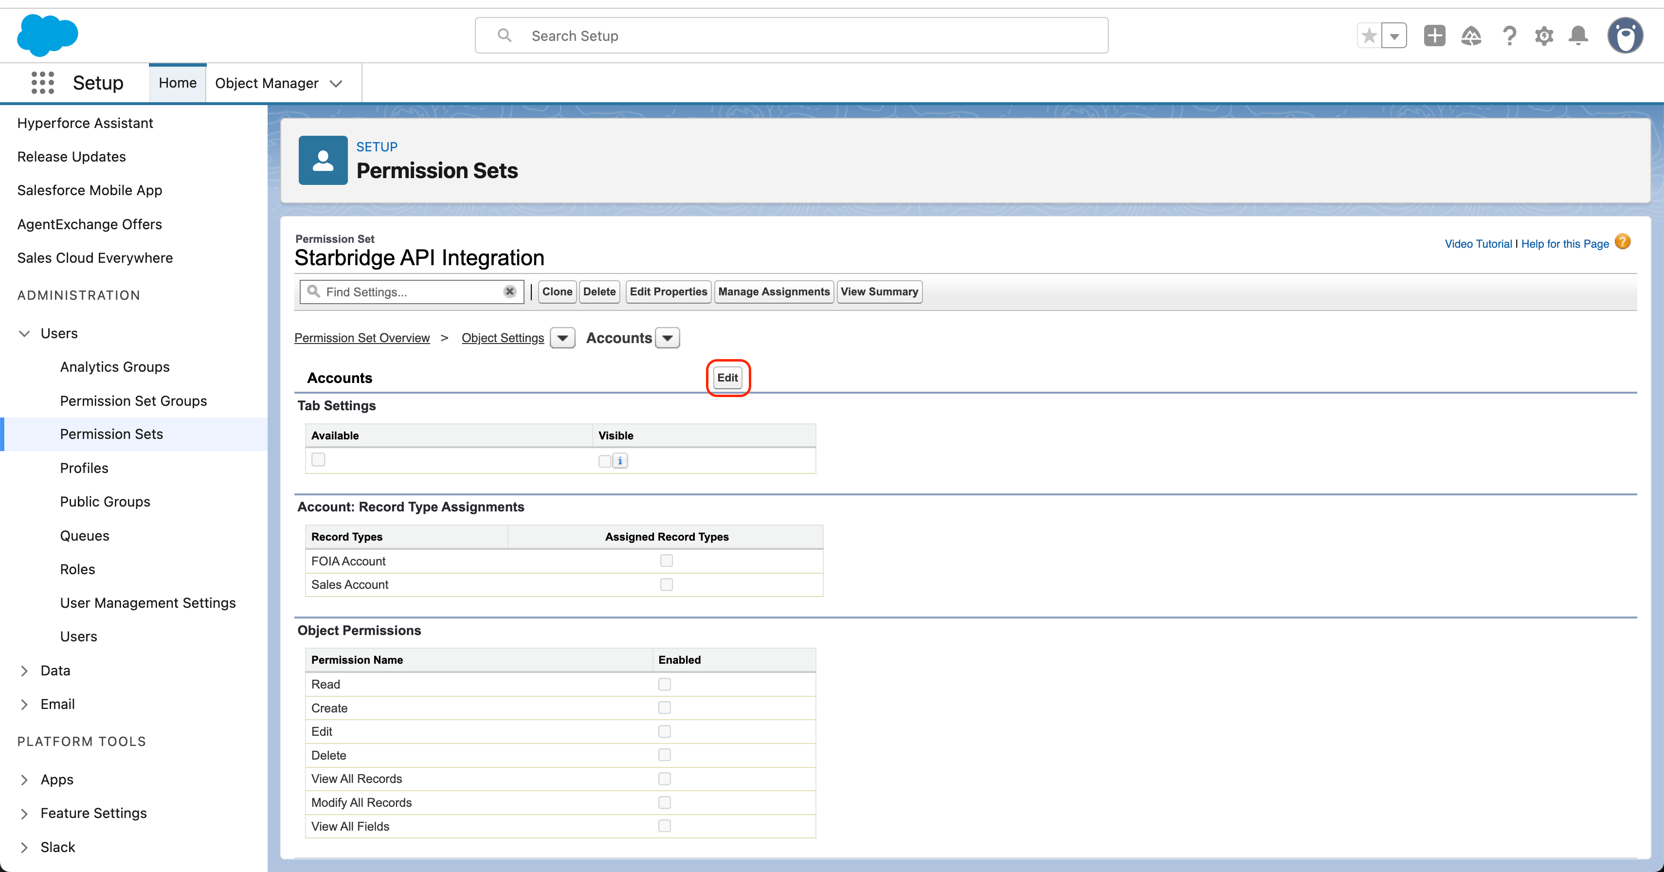Open Analytics Groups in sidebar
1664x872 pixels.
click(114, 367)
